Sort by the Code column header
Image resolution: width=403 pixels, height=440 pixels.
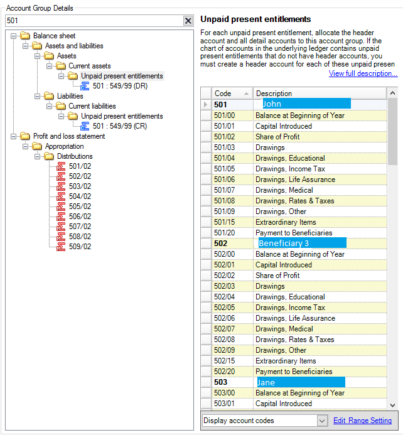point(232,94)
